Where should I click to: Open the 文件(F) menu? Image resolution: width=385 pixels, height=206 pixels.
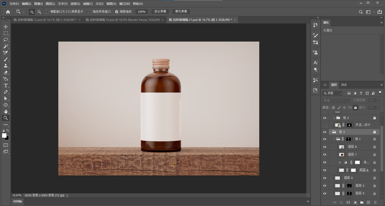(14, 4)
